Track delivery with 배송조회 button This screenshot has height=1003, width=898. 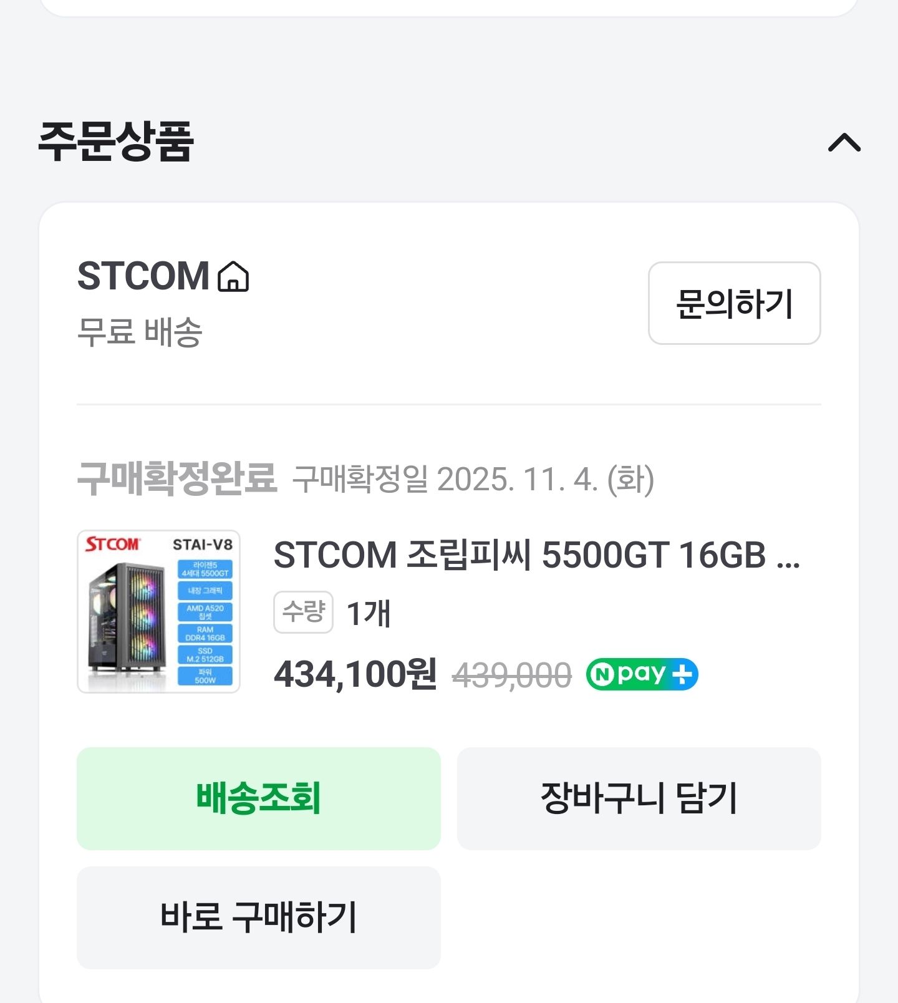click(258, 798)
